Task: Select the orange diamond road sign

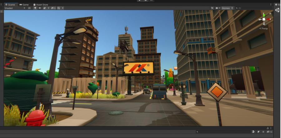Action: pyautogui.click(x=217, y=92)
